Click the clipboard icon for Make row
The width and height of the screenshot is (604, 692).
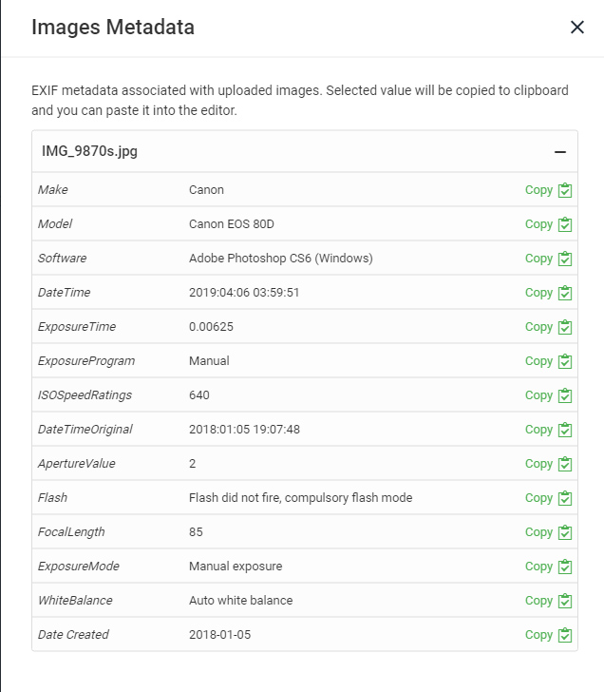coord(565,190)
